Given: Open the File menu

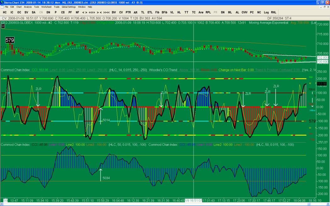Looking at the screenshot, I should 7,7.
